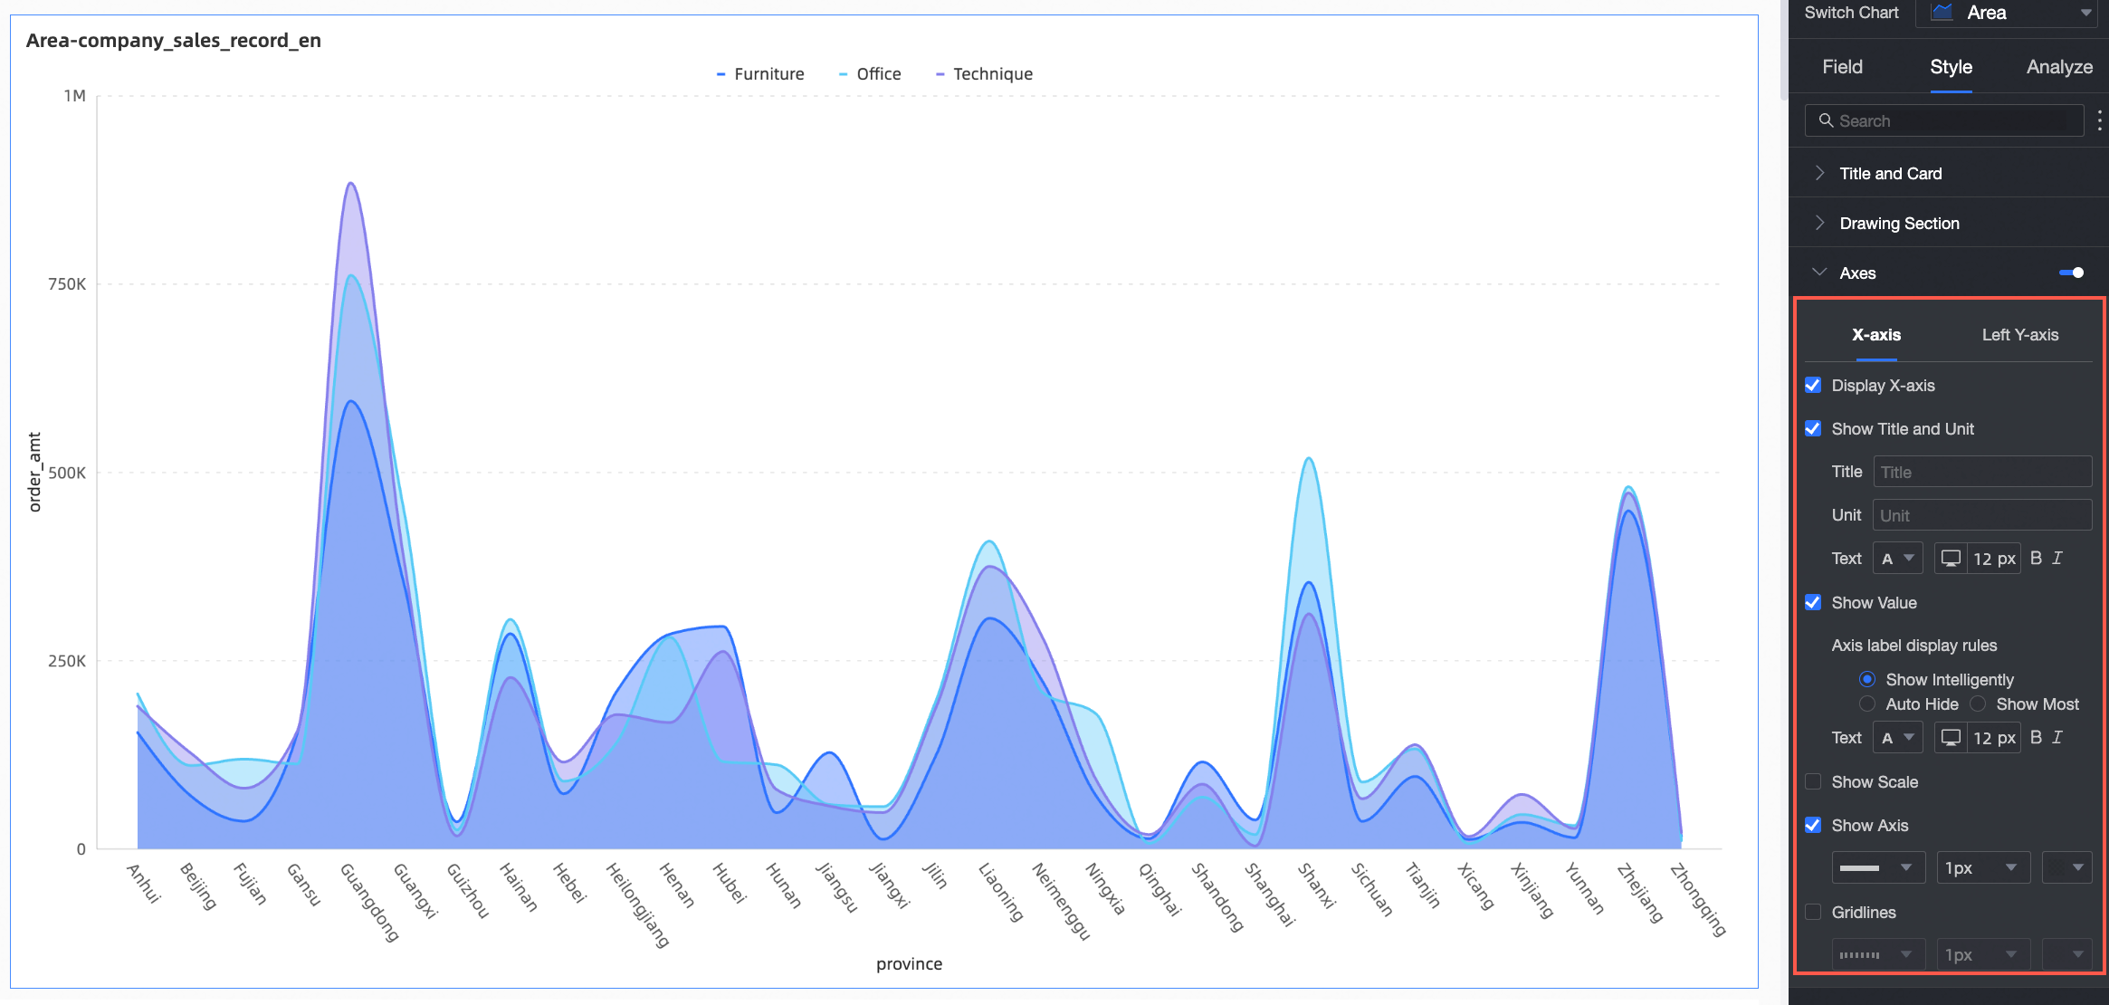Uncheck the Show Value checkbox

1813,602
